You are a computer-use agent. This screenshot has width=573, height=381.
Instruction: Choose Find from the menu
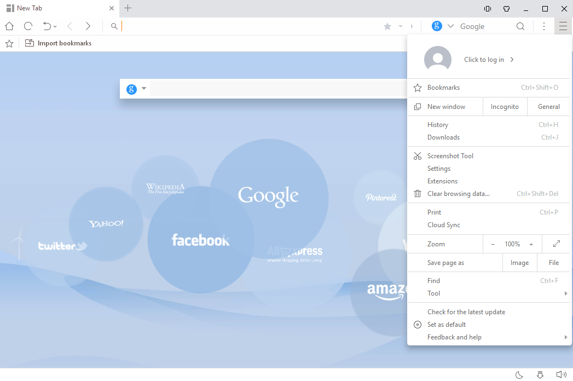(489, 281)
